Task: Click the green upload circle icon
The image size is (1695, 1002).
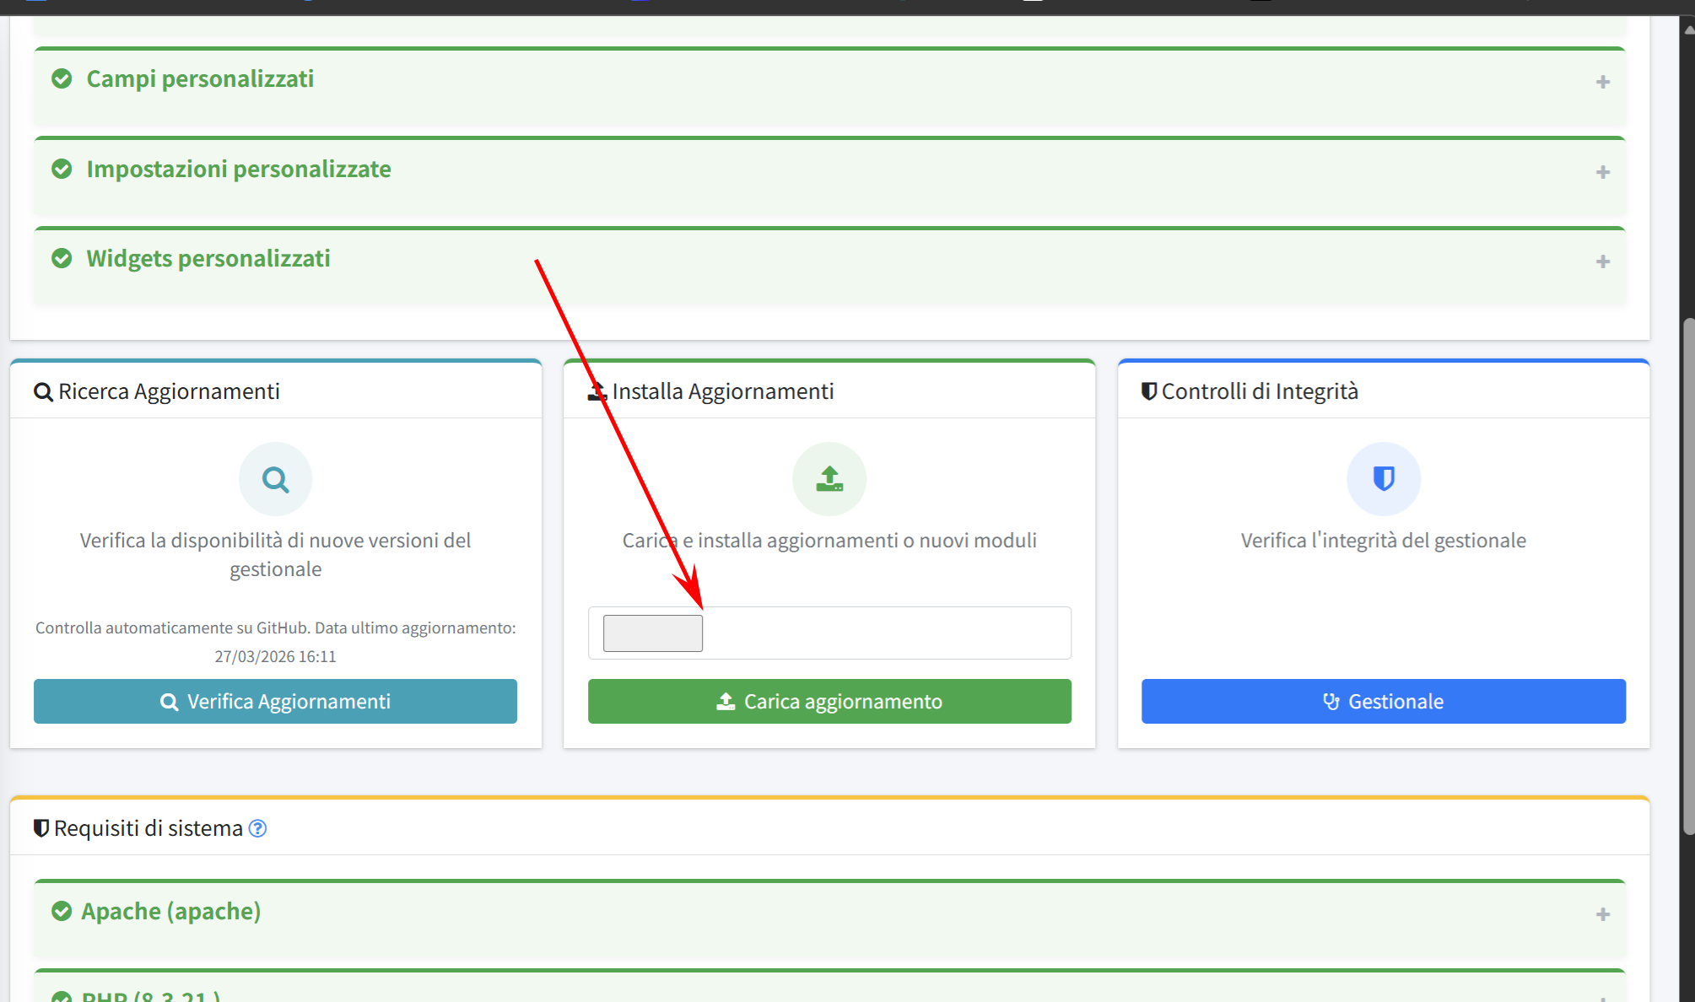Action: [829, 479]
